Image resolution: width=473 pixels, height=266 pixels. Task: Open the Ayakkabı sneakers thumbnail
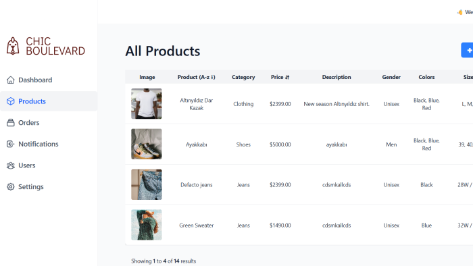(x=147, y=144)
